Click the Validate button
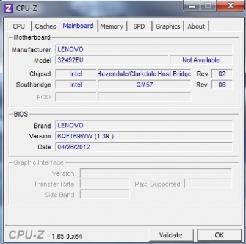 point(171,235)
